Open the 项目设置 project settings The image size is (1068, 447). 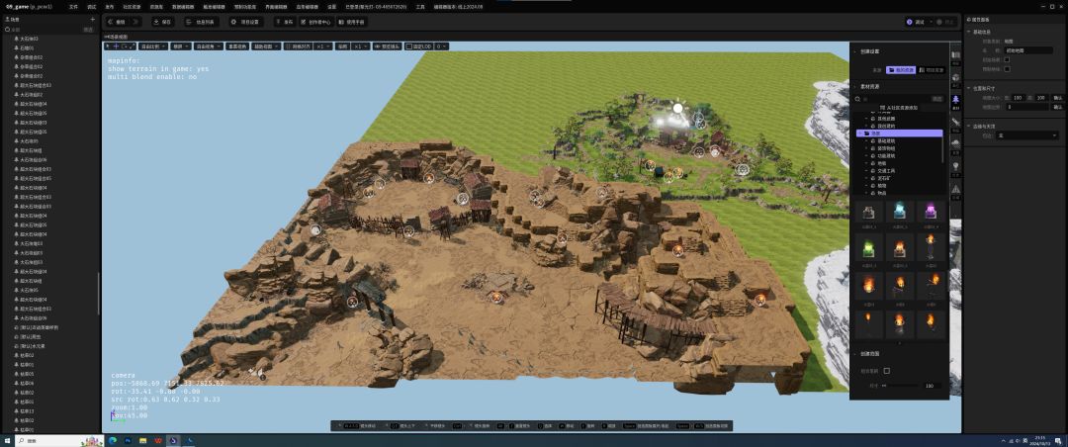[245, 22]
